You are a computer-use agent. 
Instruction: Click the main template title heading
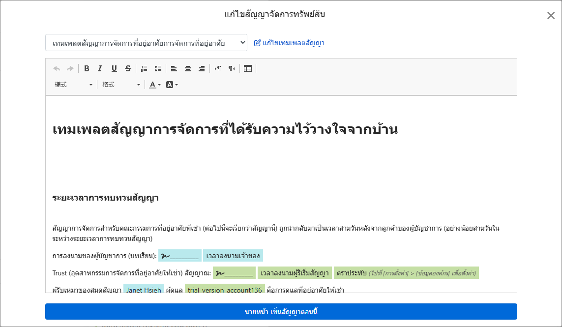point(225,129)
